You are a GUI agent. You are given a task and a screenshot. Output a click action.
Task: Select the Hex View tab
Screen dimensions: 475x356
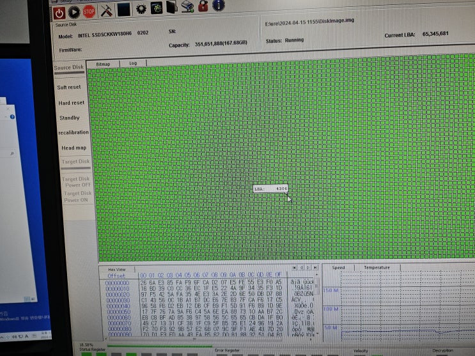[x=116, y=269]
